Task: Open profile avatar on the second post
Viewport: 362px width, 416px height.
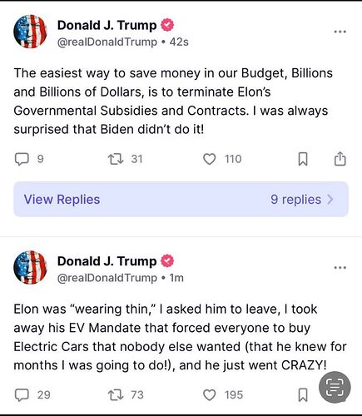Action: [30, 267]
